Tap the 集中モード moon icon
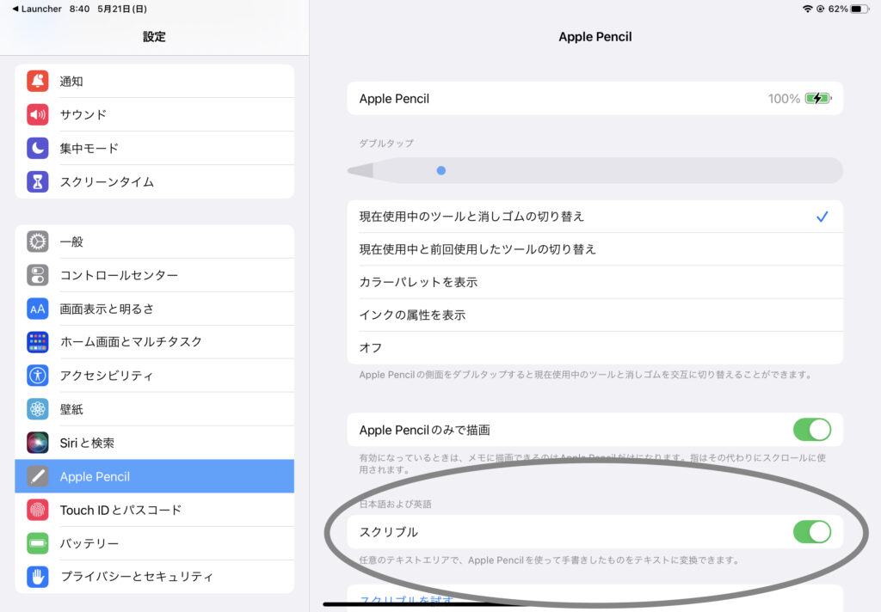 (38, 148)
